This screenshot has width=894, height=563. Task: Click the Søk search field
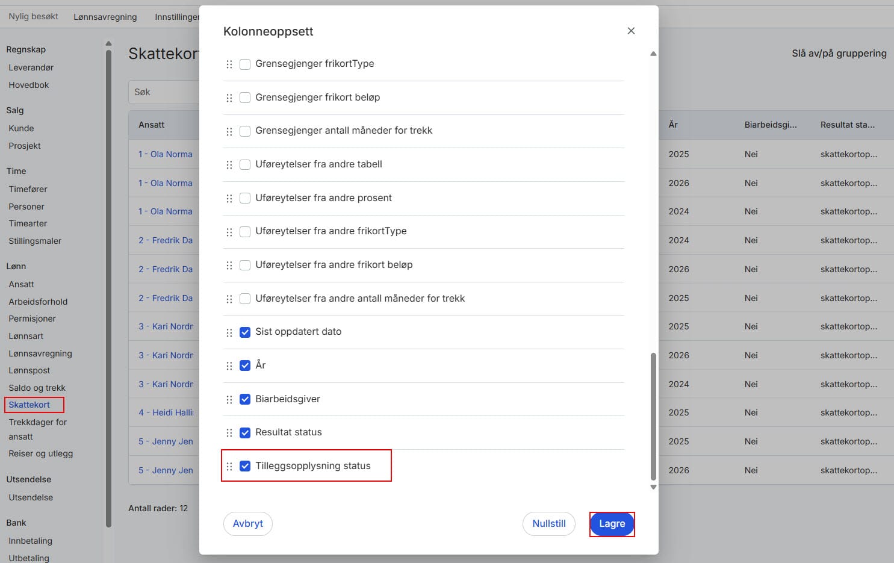point(164,92)
